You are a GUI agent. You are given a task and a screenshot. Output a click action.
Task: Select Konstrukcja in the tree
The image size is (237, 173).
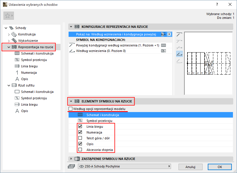point(27,34)
